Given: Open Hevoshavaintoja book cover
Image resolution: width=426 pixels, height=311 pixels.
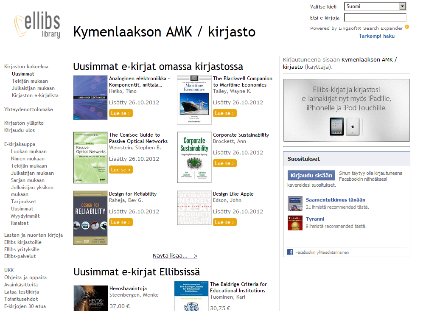Looking at the screenshot, I should coord(91,298).
